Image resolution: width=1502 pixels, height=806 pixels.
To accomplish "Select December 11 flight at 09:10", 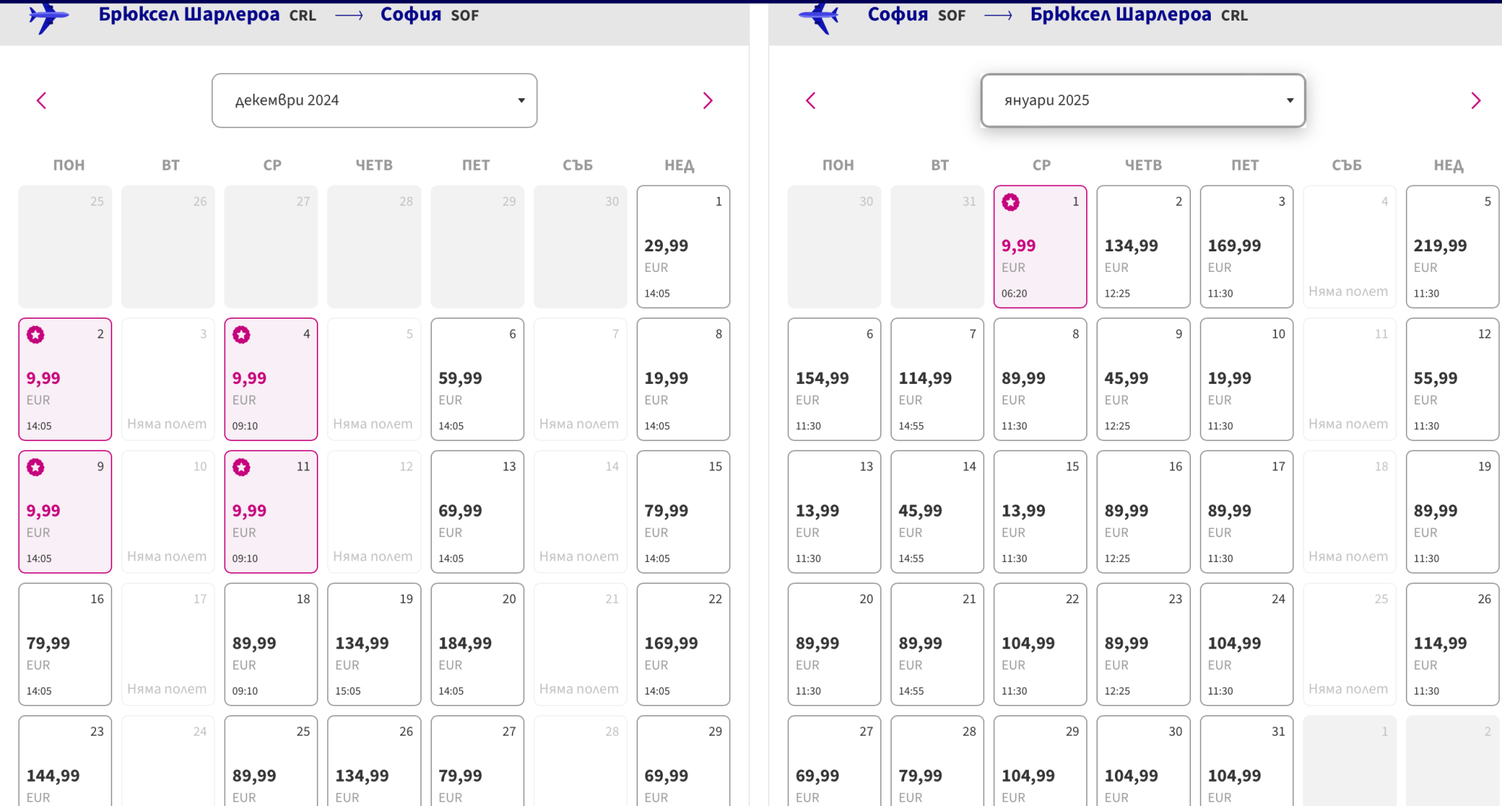I will coord(271,511).
